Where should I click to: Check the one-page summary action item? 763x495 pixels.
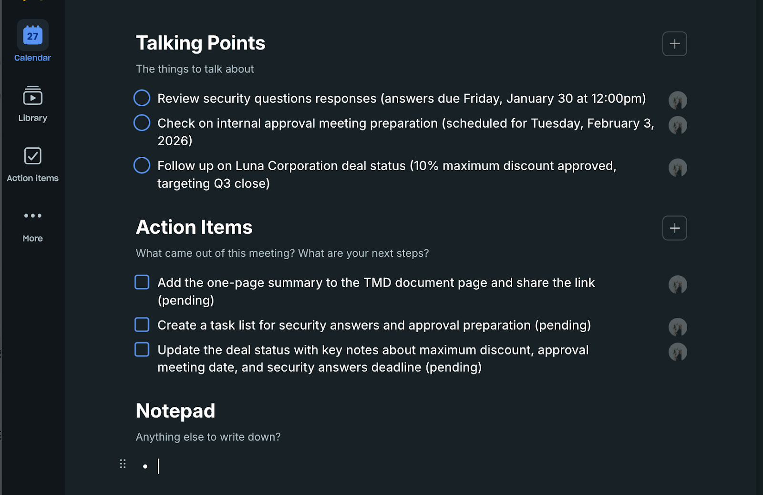[142, 282]
